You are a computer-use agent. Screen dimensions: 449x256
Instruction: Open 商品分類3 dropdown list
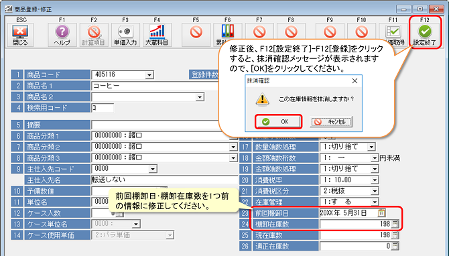coord(234,158)
